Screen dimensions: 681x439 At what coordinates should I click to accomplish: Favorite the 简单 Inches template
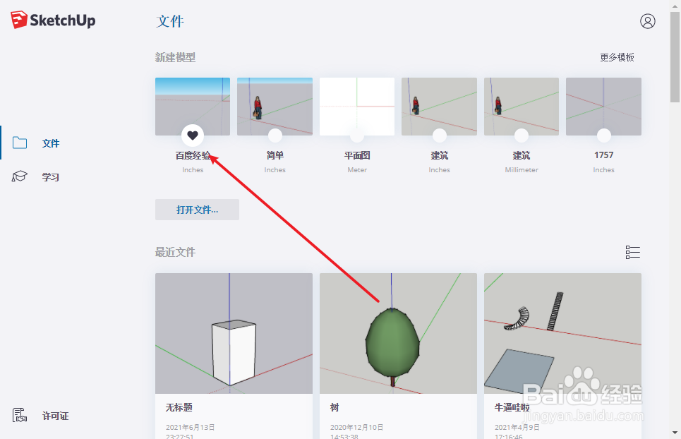click(275, 136)
